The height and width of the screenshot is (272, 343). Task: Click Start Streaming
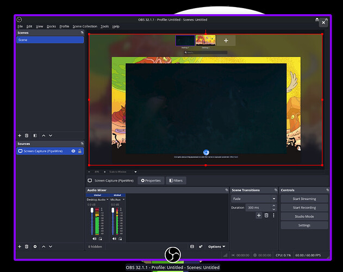(304, 199)
